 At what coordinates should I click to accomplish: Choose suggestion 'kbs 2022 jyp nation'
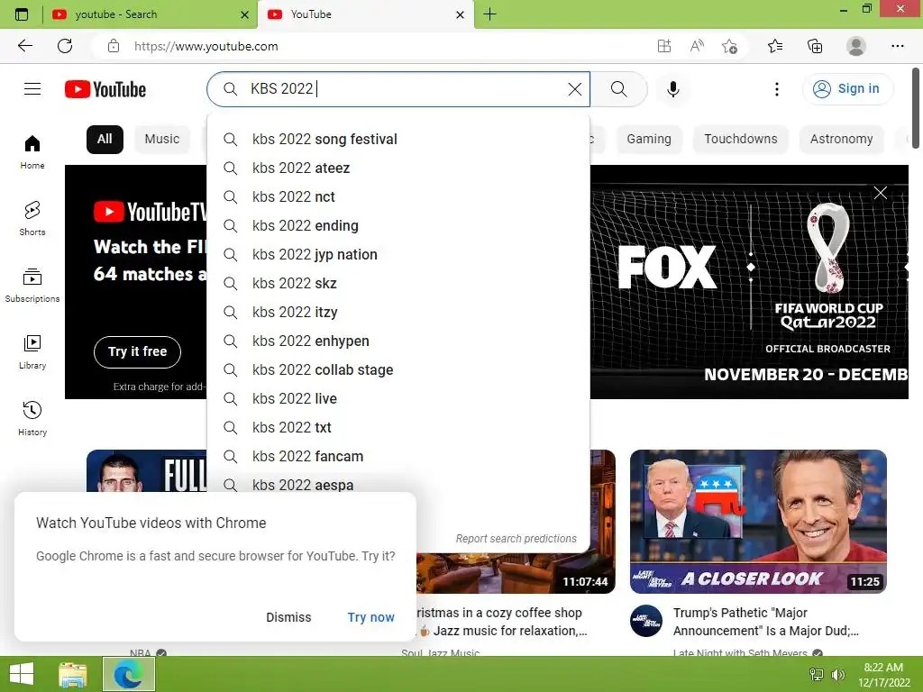[398, 255]
